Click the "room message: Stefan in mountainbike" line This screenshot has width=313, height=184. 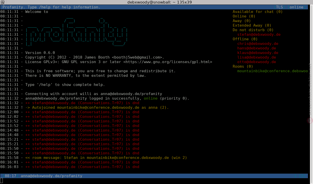tap(106, 158)
